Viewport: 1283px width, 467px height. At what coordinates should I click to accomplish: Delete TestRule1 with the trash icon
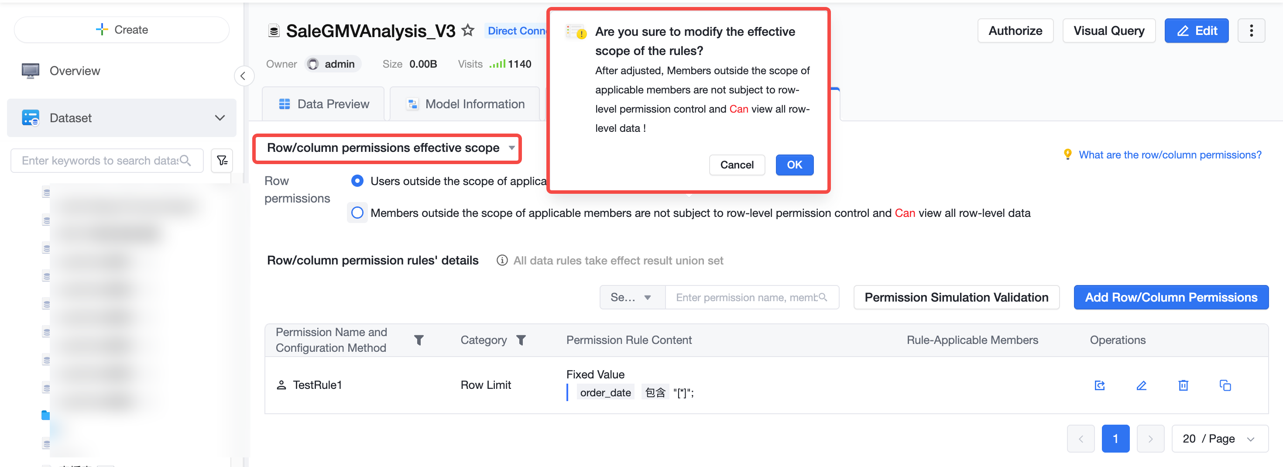point(1184,385)
